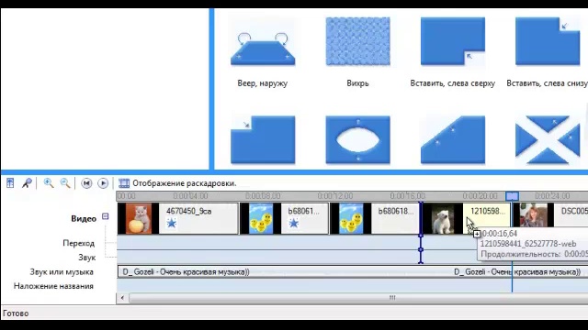Open the set audio levels icon
Viewport: 588px width, 330px height.
coord(10,183)
